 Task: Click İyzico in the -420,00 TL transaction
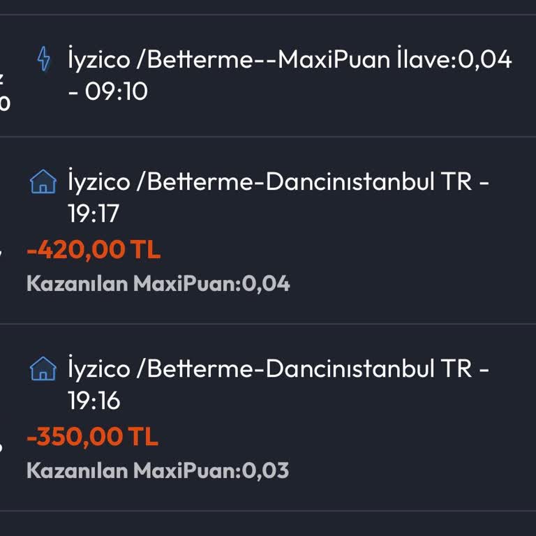[98, 183]
